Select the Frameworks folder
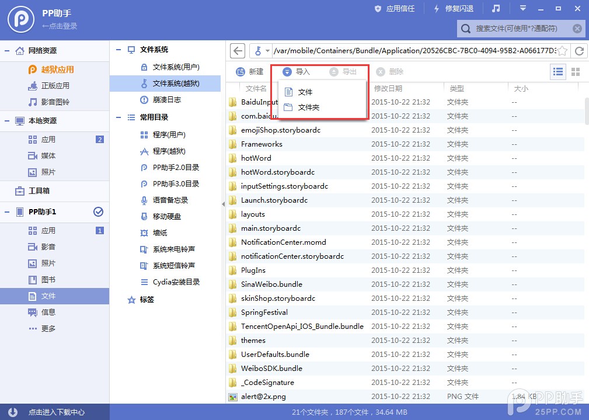 pos(406,144)
